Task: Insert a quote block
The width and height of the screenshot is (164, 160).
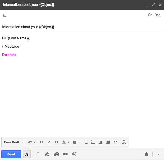Action: (116, 142)
